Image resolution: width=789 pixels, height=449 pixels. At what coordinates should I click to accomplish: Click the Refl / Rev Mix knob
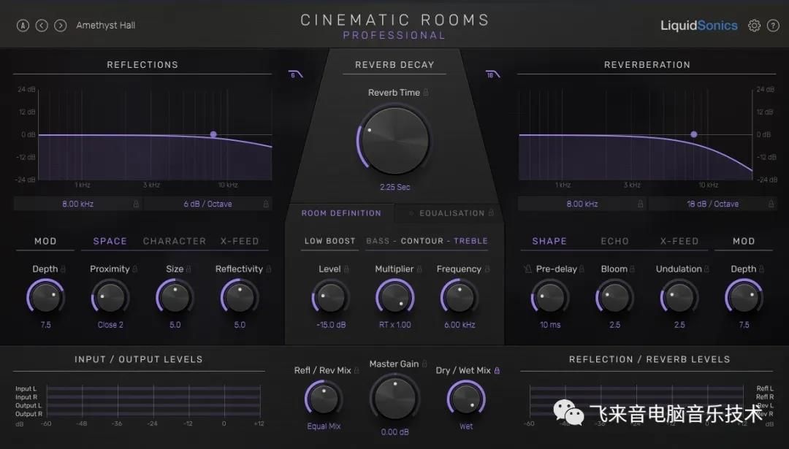point(324,399)
